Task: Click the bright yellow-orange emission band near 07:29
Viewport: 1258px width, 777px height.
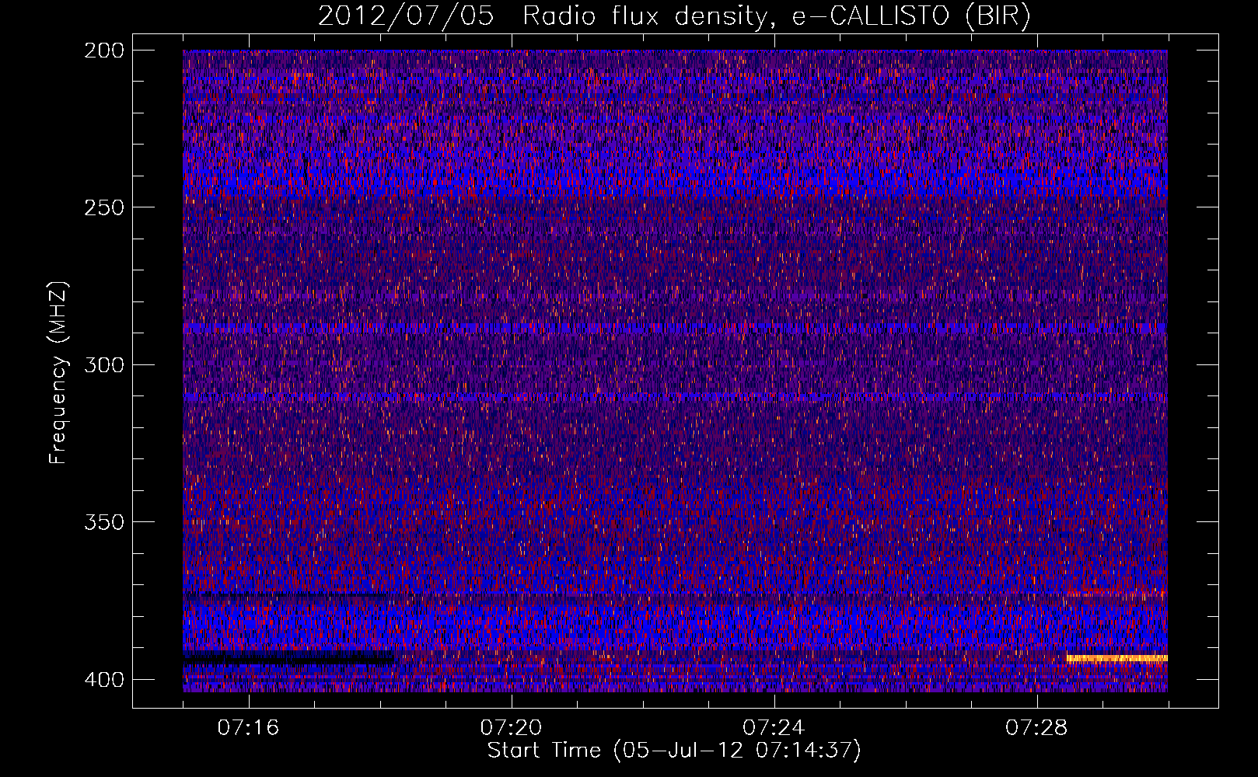Action: [1117, 659]
